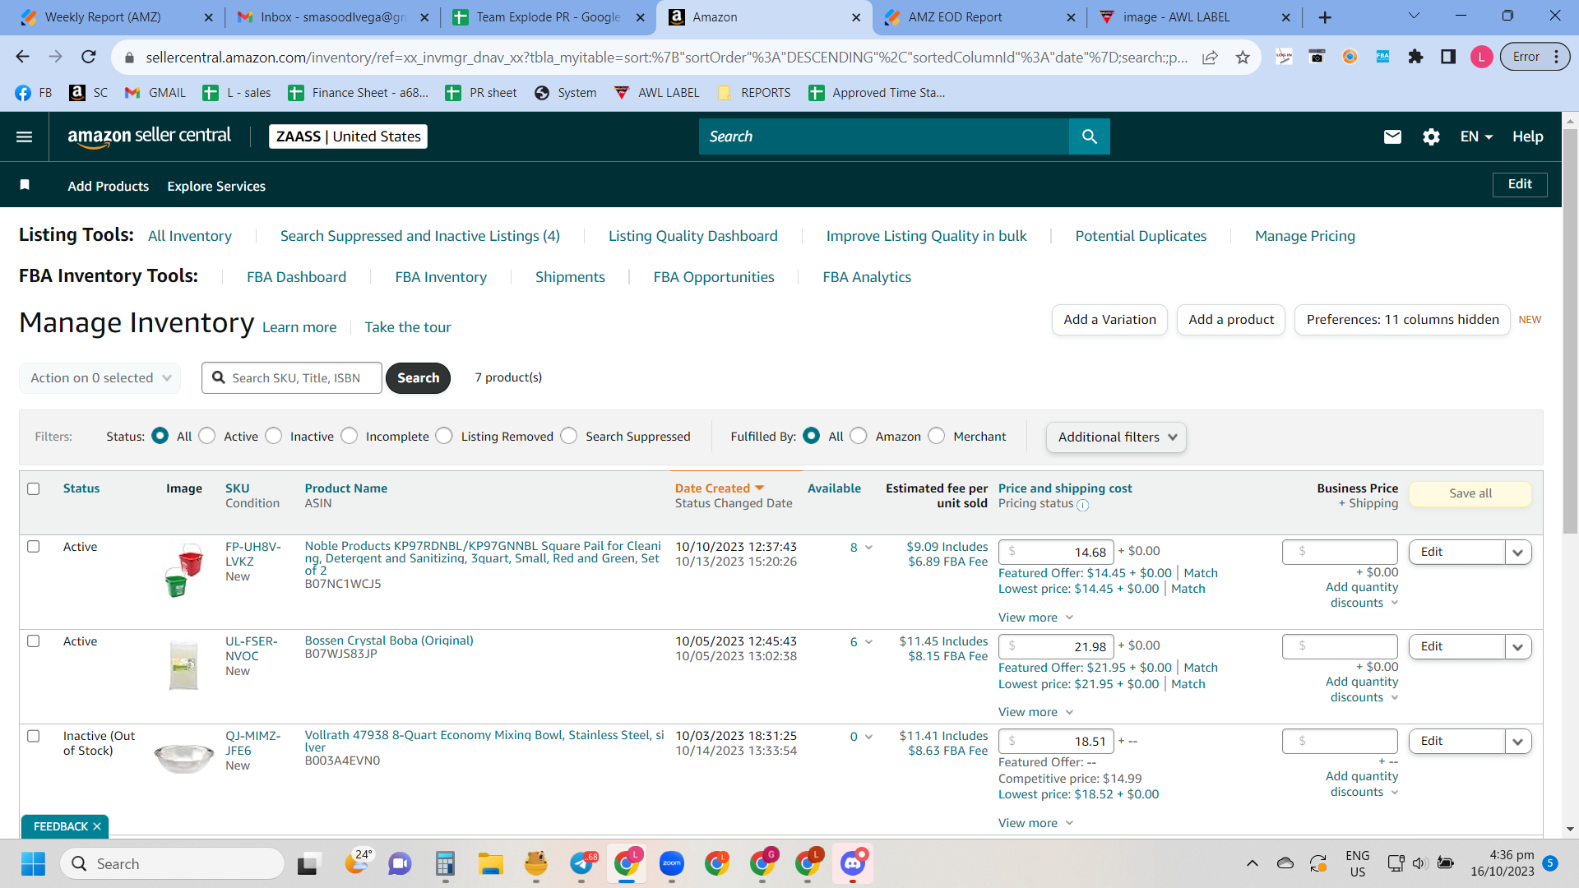Click the Add a product button

point(1231,320)
